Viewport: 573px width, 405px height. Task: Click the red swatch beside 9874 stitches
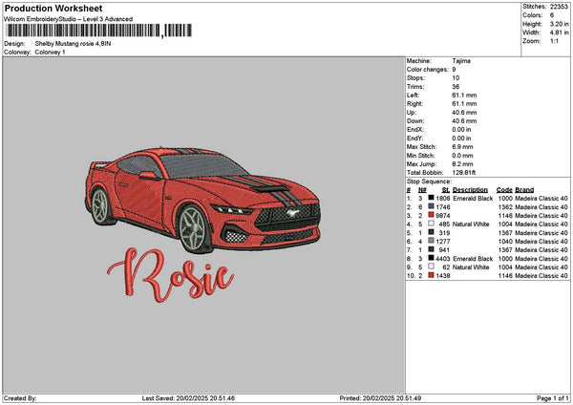click(432, 215)
